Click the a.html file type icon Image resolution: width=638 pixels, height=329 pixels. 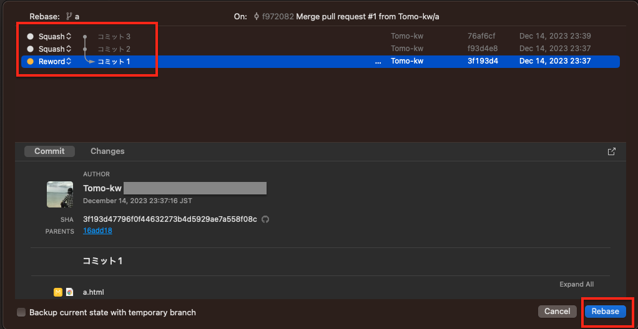coord(69,292)
